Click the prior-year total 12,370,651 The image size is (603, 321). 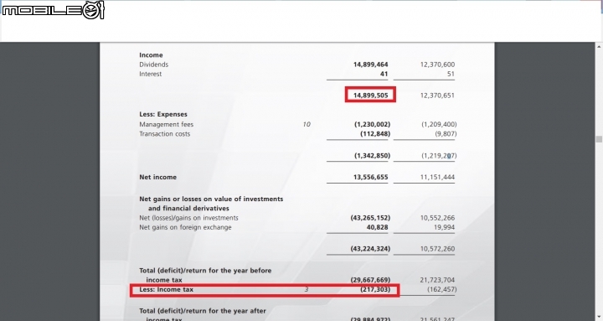pyautogui.click(x=437, y=95)
